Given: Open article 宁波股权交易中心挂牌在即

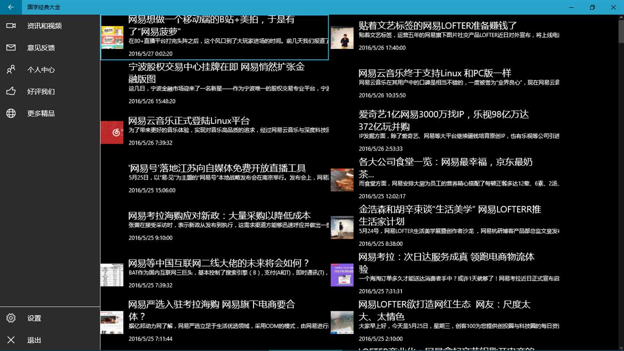Looking at the screenshot, I should (214, 84).
